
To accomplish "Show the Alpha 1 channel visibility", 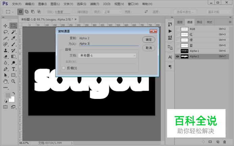I will 178,51.
